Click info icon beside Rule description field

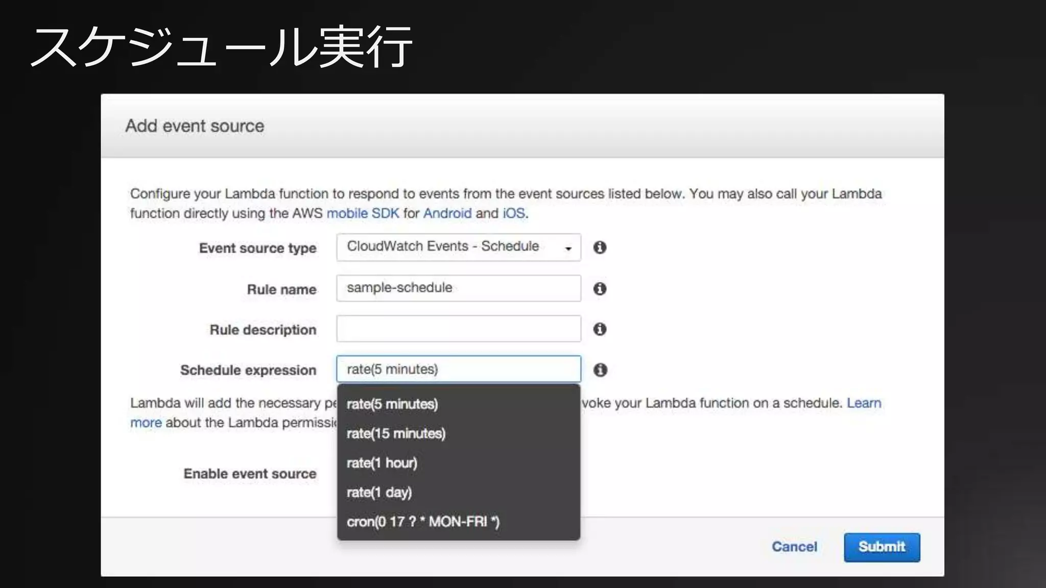600,329
